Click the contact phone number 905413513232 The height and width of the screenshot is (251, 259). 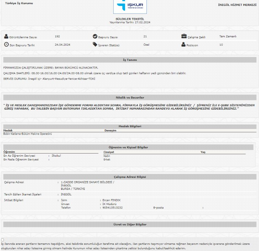(x=112, y=208)
